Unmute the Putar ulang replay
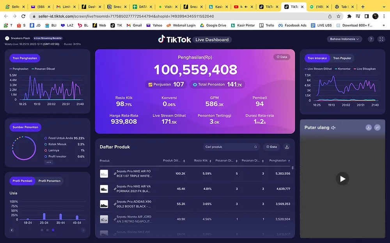The width and height of the screenshot is (390, 243). pos(333,128)
